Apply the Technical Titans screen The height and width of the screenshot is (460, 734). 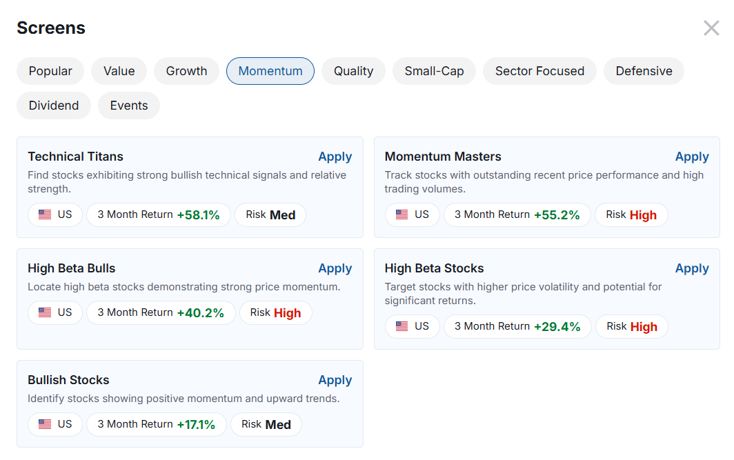point(335,157)
